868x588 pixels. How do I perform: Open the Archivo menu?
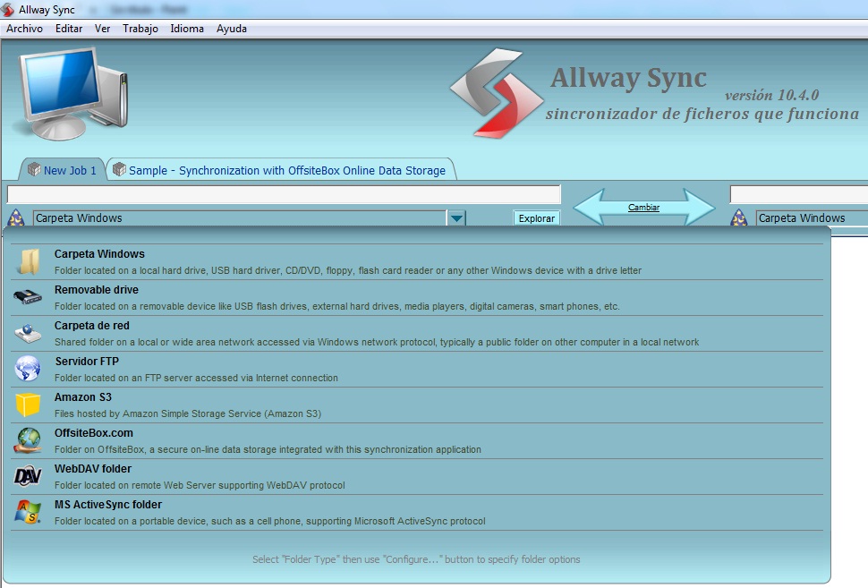click(24, 29)
